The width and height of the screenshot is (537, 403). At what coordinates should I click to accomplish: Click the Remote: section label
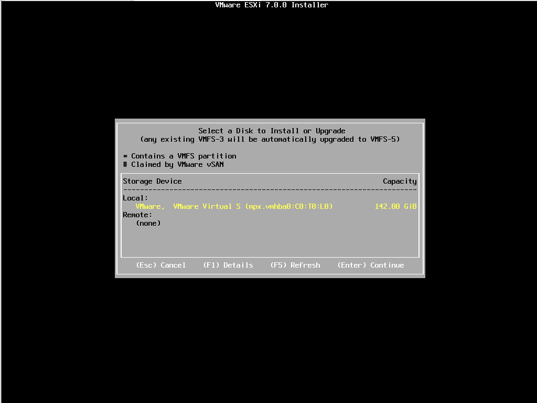point(137,215)
